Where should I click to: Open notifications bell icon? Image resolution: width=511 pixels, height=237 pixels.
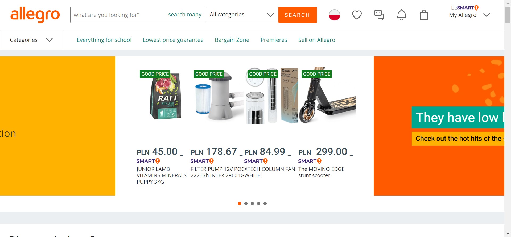tap(402, 15)
